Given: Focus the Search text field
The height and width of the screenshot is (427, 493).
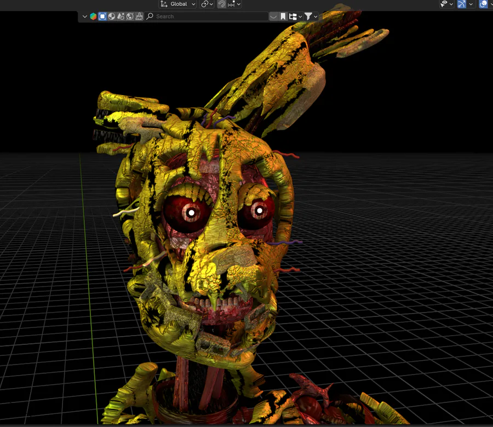Looking at the screenshot, I should click(207, 16).
